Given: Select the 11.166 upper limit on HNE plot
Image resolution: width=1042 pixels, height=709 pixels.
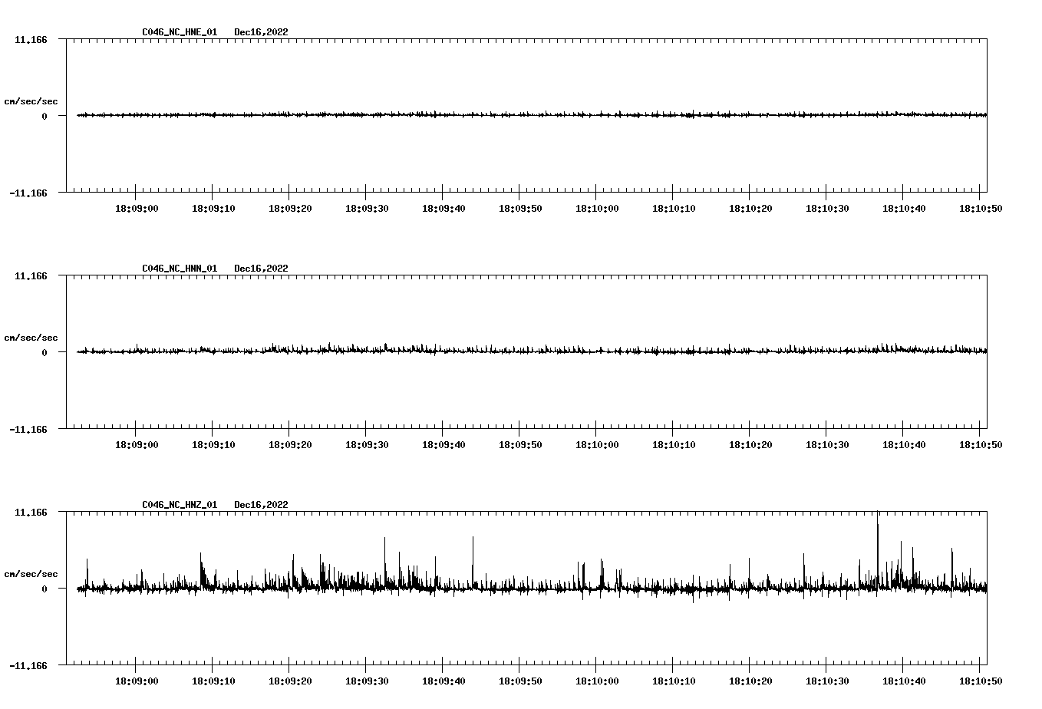Looking at the screenshot, I should click(x=31, y=39).
